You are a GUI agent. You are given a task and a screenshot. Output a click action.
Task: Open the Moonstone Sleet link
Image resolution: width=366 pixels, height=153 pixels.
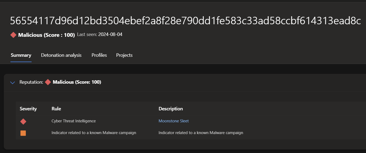[174, 121]
